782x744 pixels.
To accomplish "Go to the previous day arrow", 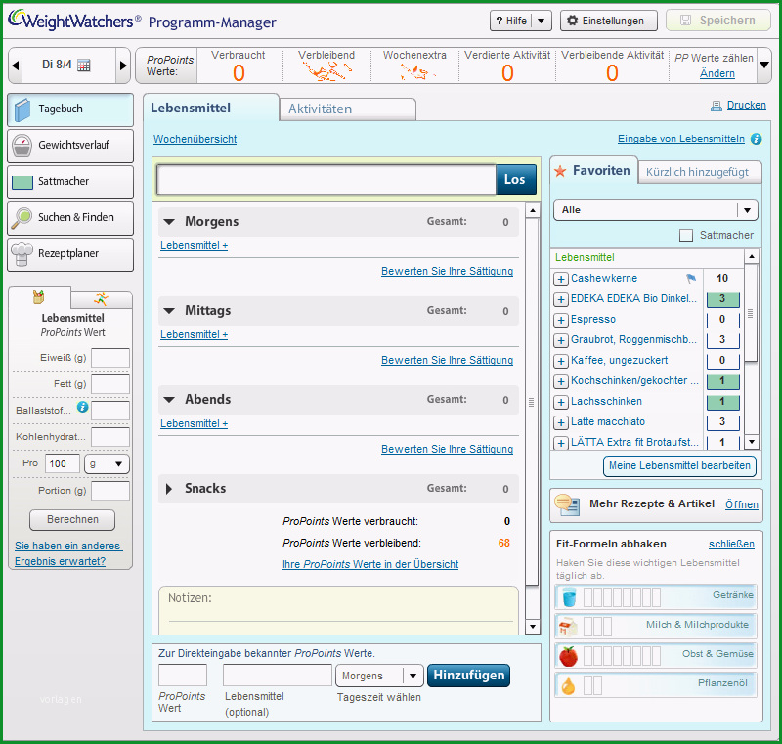I will point(16,65).
